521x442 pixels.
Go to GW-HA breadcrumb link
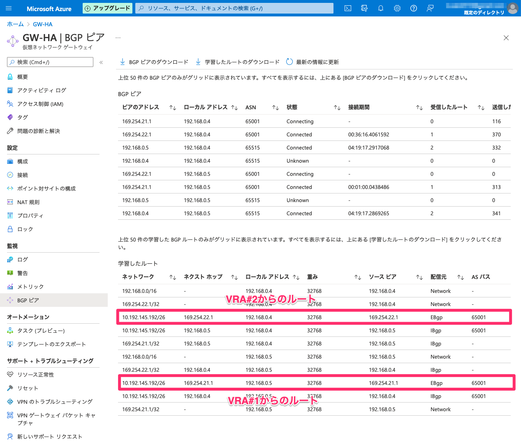pyautogui.click(x=43, y=24)
